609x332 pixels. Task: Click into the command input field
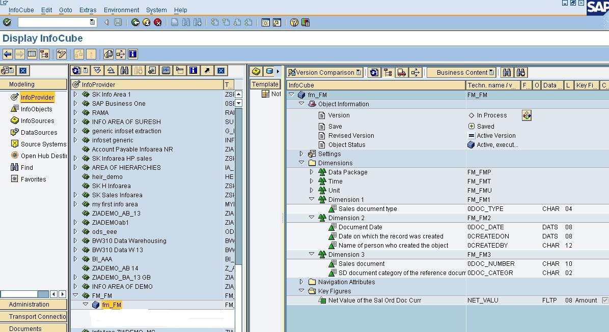tap(53, 22)
